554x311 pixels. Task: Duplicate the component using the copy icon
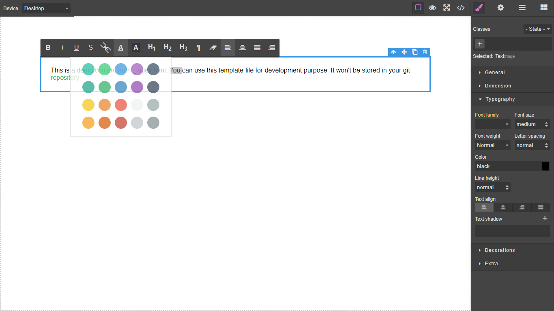(x=414, y=52)
